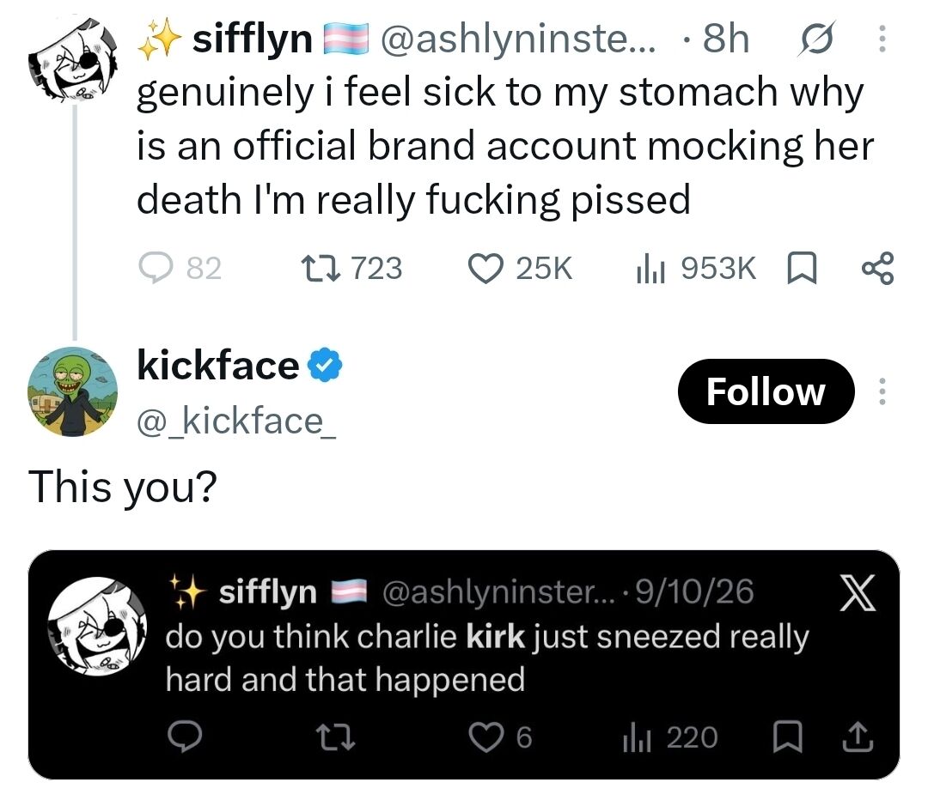Open kickface's profile avatar
Screen dimensions: 928x800
click(72, 391)
